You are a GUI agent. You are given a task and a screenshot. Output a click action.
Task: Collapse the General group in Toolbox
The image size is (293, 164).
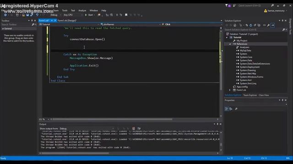3,29
